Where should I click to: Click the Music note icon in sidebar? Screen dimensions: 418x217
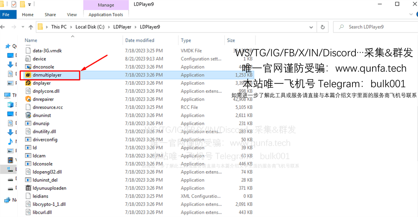(10, 141)
